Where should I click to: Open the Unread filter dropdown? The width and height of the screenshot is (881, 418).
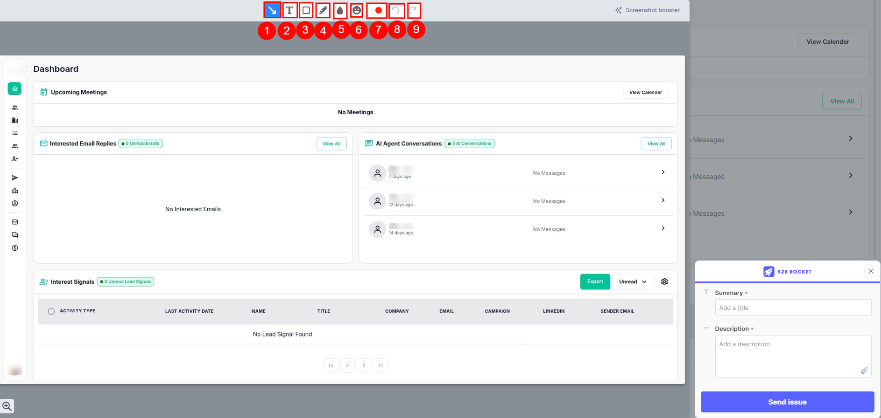click(x=633, y=281)
